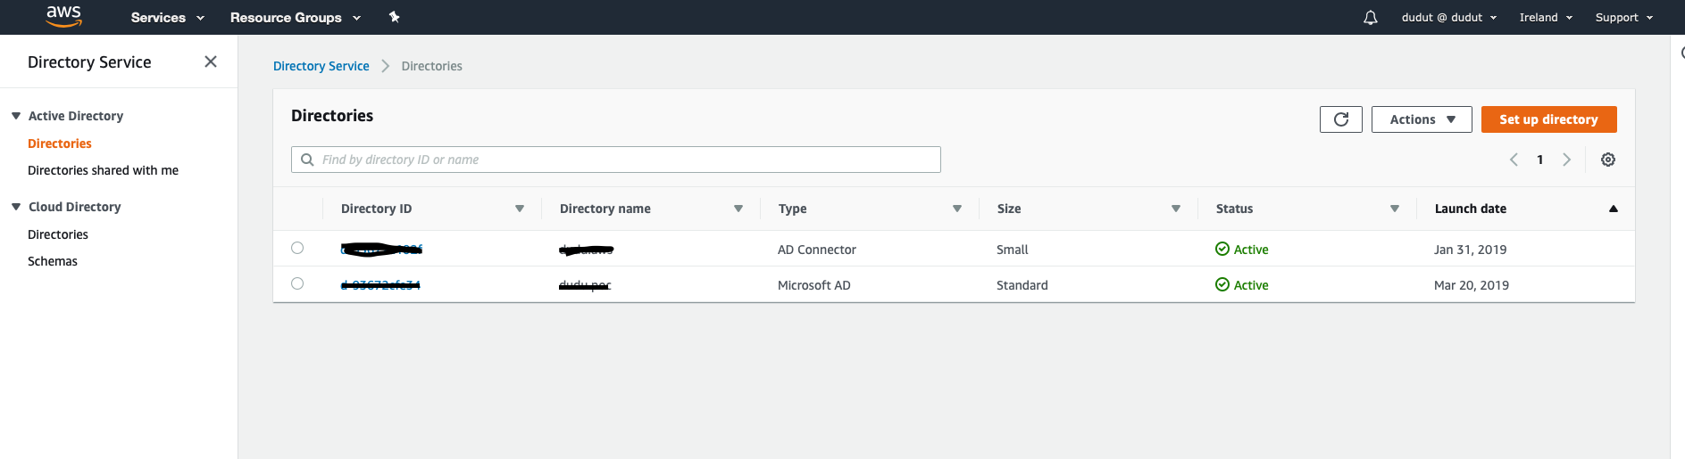Select the Microsoft AD directory radio button

297,283
